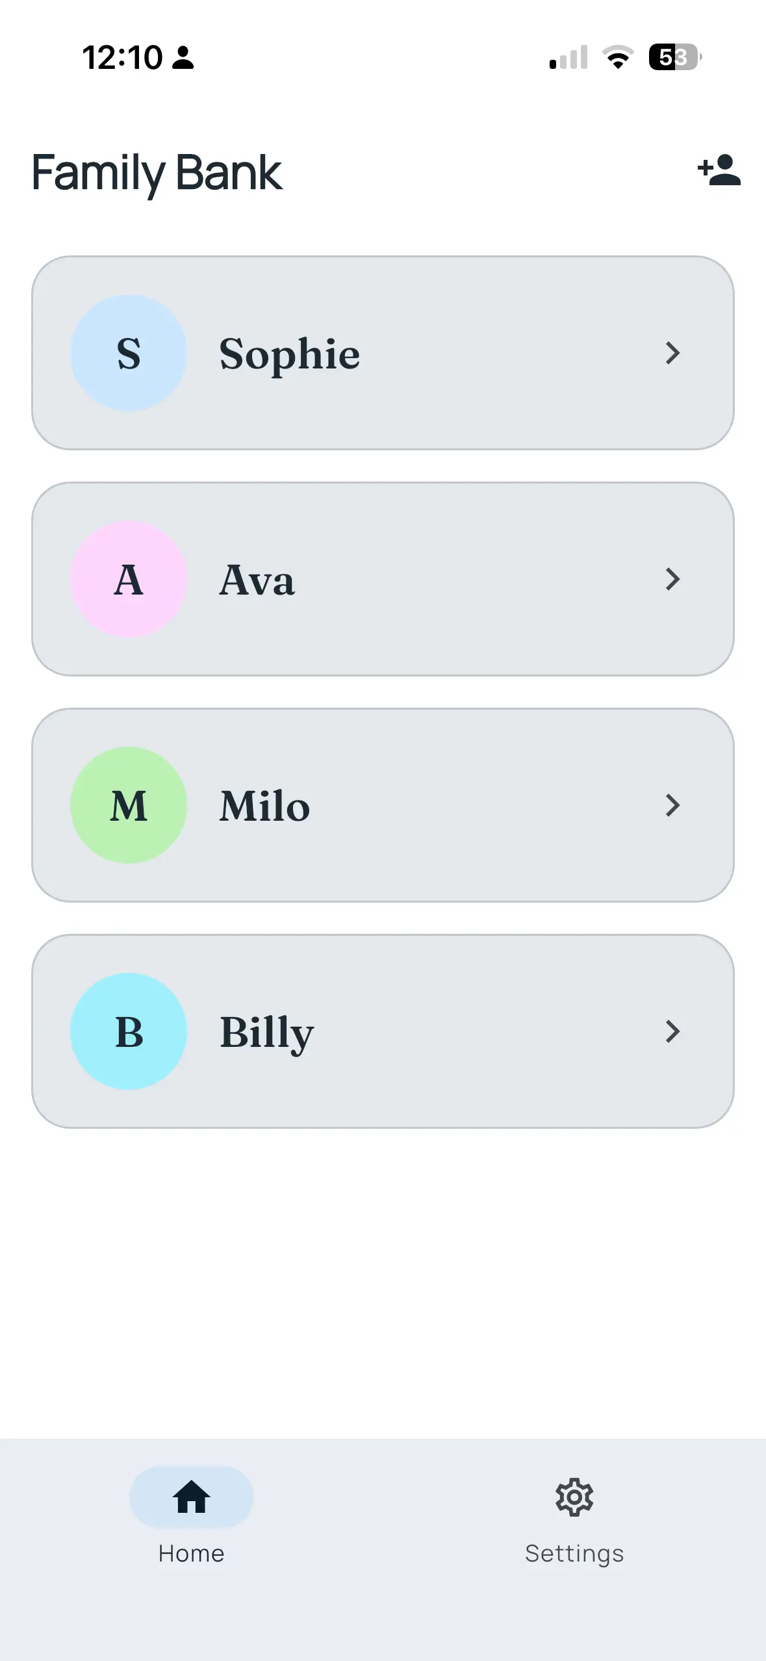This screenshot has height=1661, width=766.
Task: Tap Milo's green M avatar
Action: (129, 805)
